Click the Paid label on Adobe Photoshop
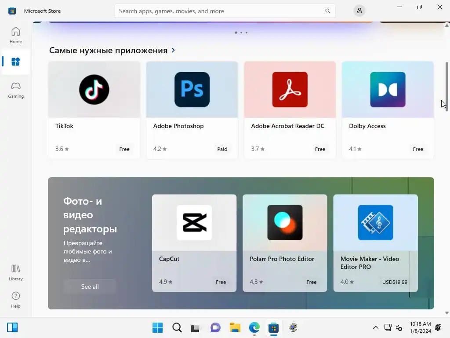The height and width of the screenshot is (338, 450). (222, 149)
